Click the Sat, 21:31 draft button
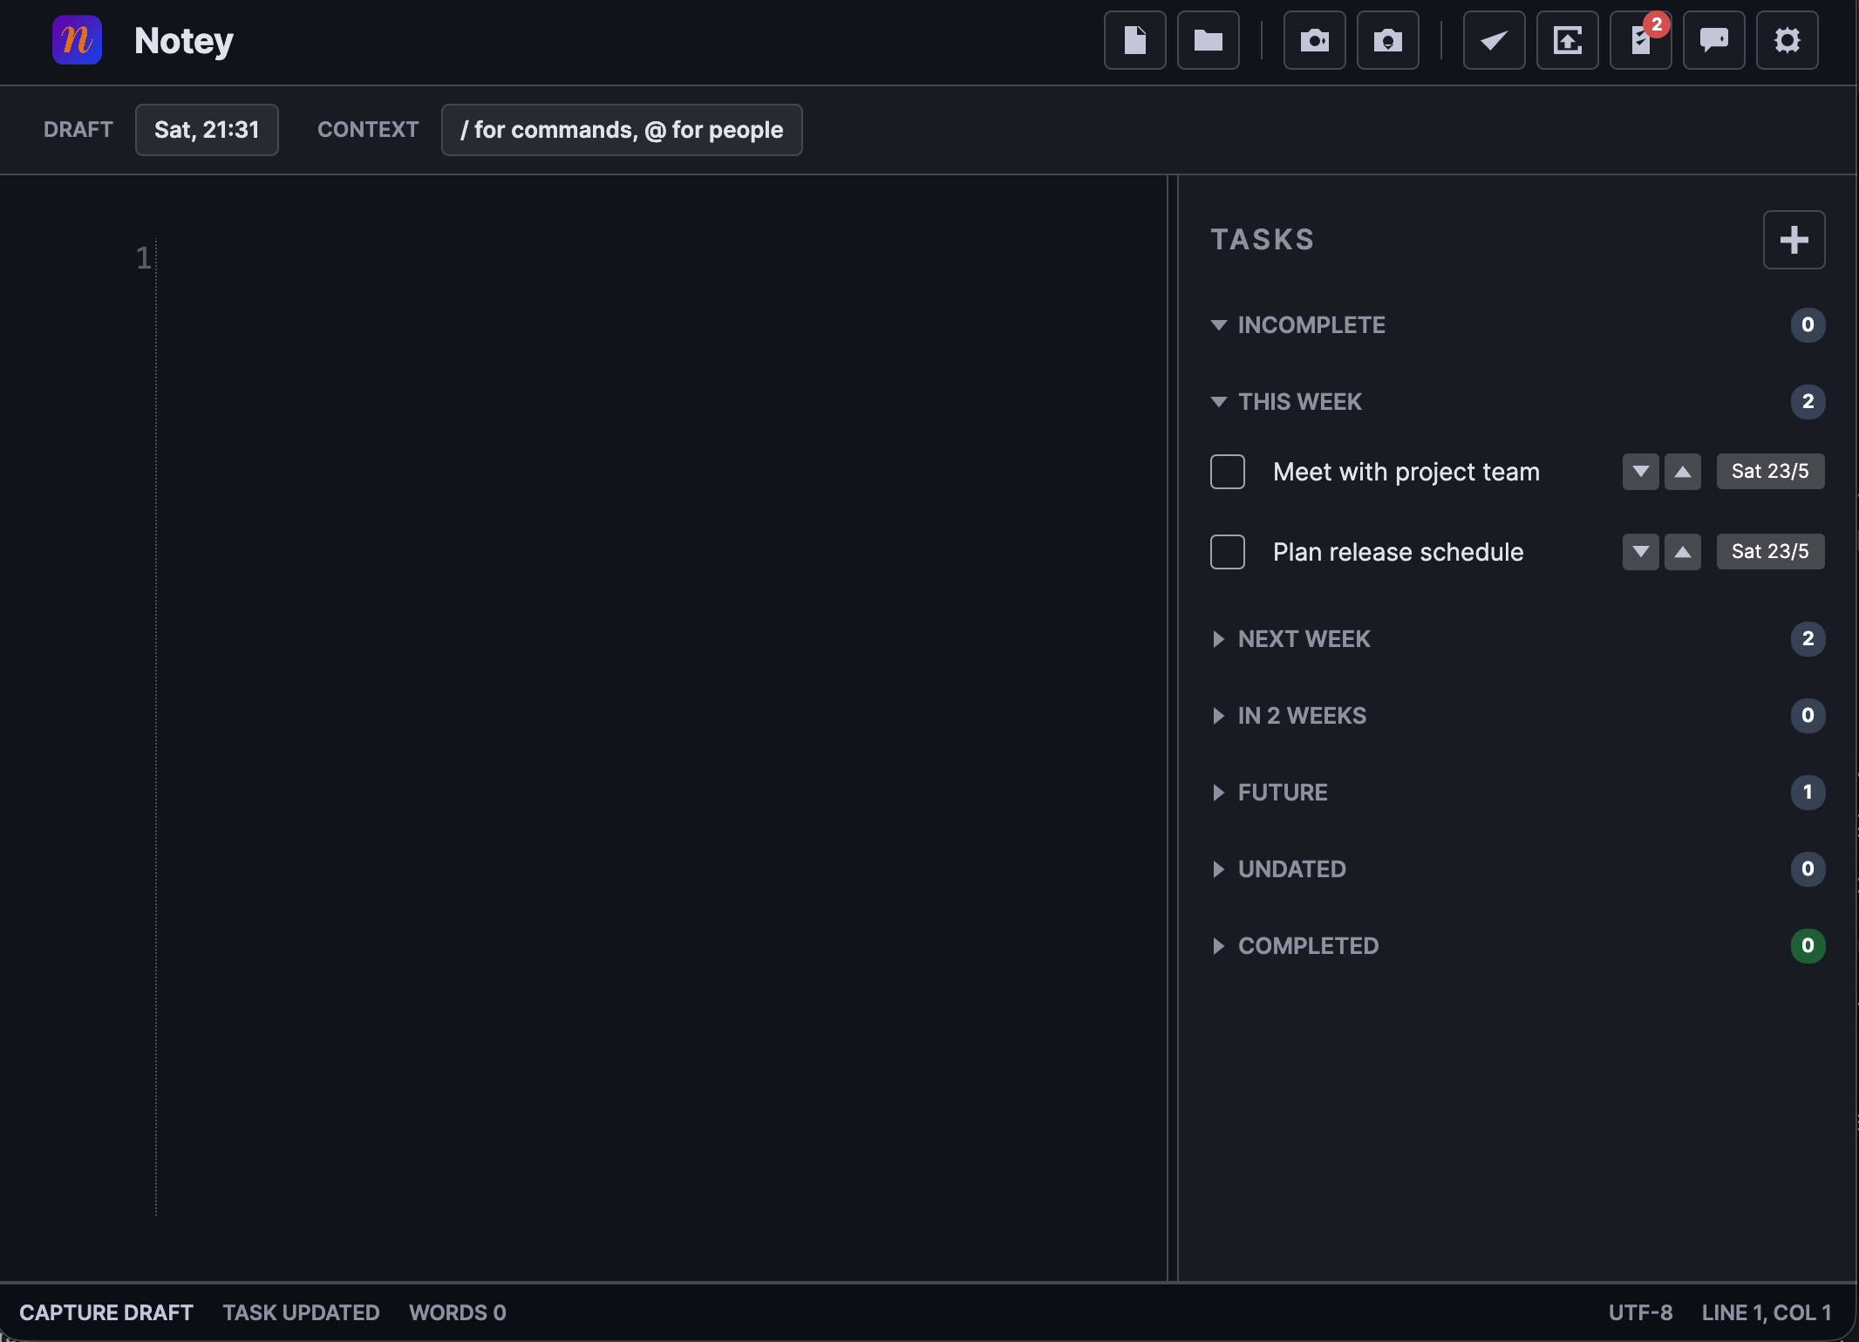 tap(207, 130)
